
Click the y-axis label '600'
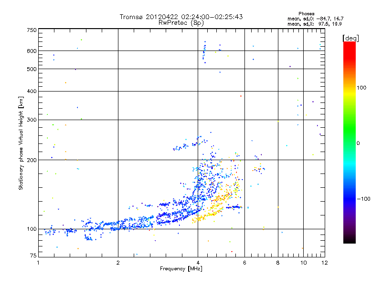click(x=32, y=51)
